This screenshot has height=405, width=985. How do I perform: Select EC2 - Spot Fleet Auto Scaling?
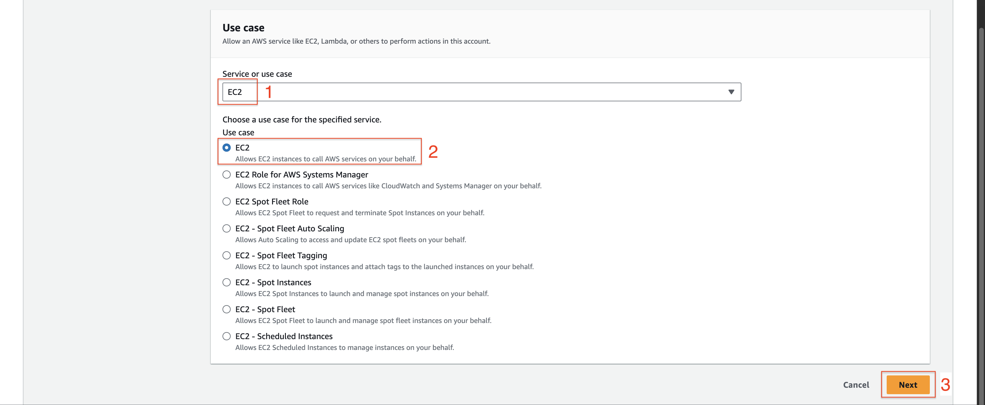[x=226, y=228]
